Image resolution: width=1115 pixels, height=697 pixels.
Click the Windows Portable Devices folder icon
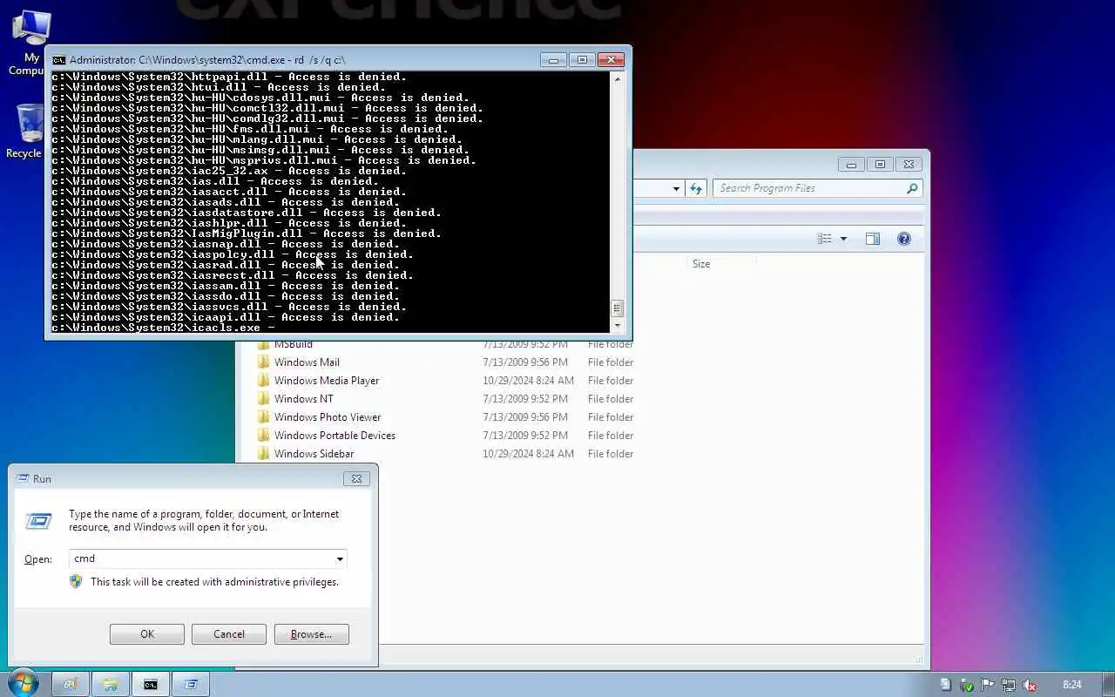point(264,436)
